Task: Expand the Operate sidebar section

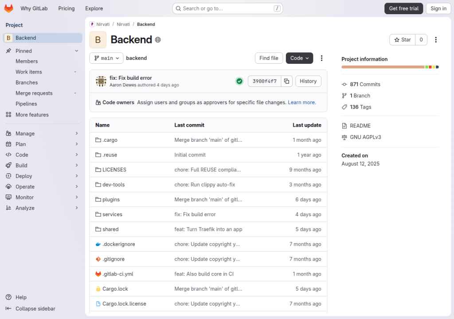Action: click(x=42, y=187)
